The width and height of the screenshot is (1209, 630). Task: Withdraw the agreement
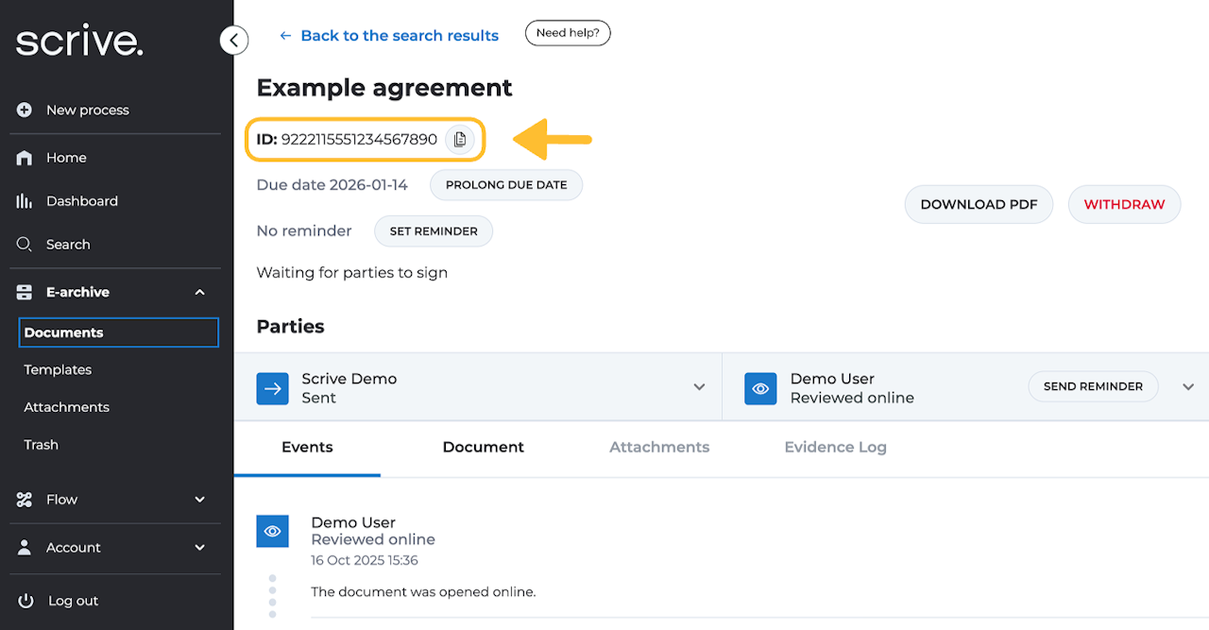(1124, 205)
